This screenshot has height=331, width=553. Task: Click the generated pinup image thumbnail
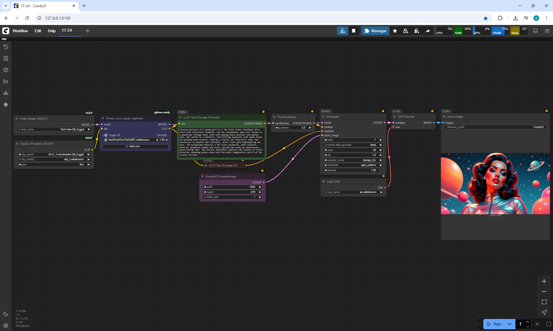click(495, 183)
